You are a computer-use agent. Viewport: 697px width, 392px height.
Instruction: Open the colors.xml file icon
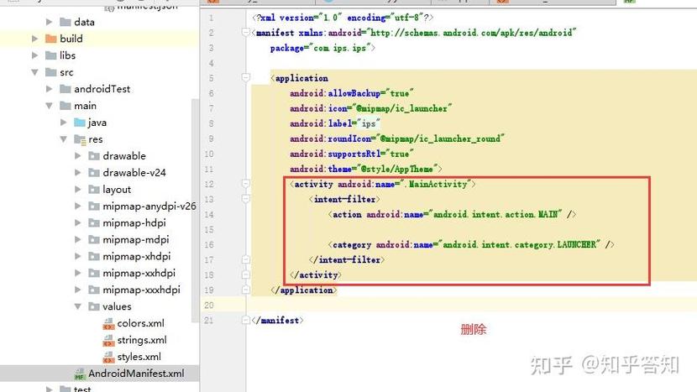(108, 323)
